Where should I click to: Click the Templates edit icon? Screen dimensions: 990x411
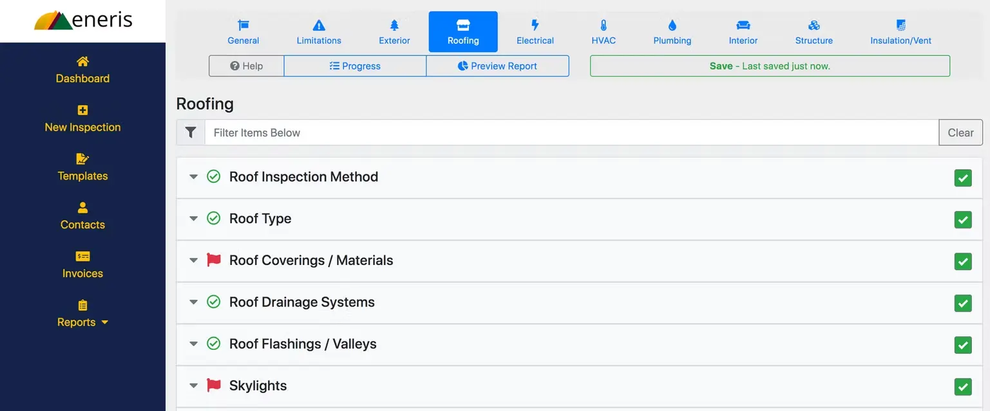[x=82, y=159]
